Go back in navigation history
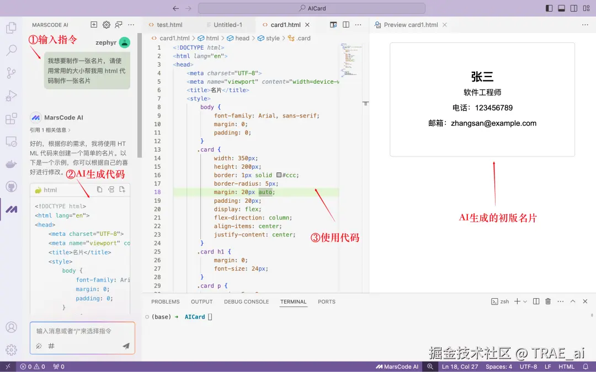596x372 pixels. (175, 8)
